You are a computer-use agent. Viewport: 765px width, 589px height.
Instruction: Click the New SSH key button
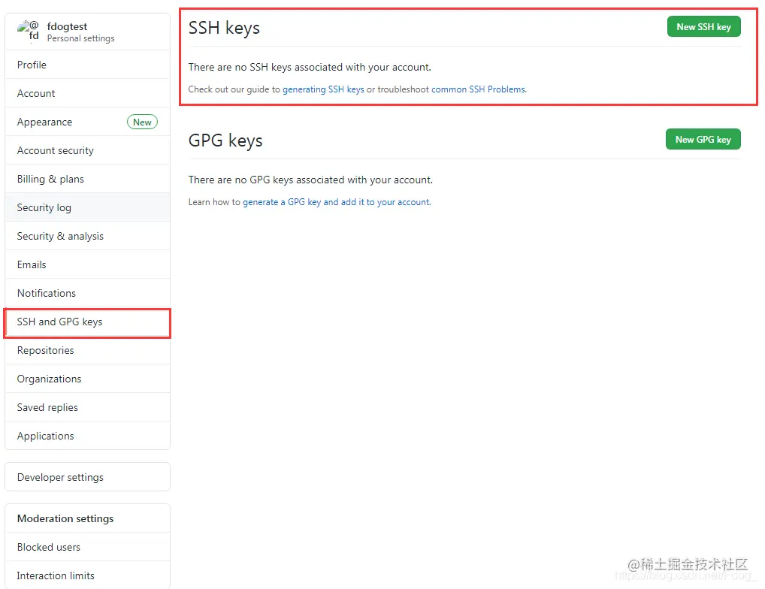coord(703,27)
